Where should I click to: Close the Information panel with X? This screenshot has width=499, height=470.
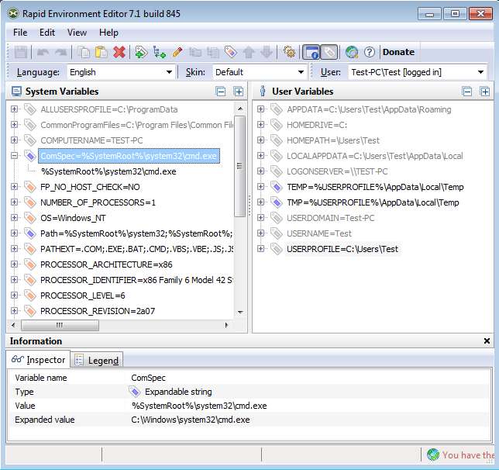coord(487,341)
